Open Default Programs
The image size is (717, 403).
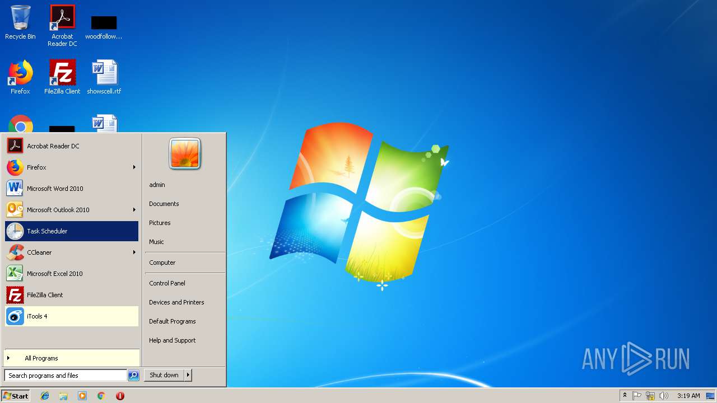click(x=172, y=321)
